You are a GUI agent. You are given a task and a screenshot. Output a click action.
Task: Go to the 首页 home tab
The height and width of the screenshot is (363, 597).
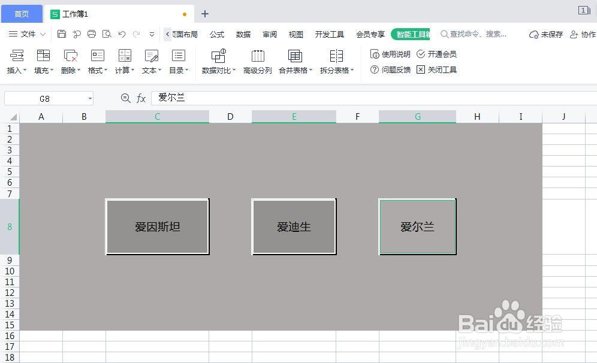pyautogui.click(x=22, y=14)
